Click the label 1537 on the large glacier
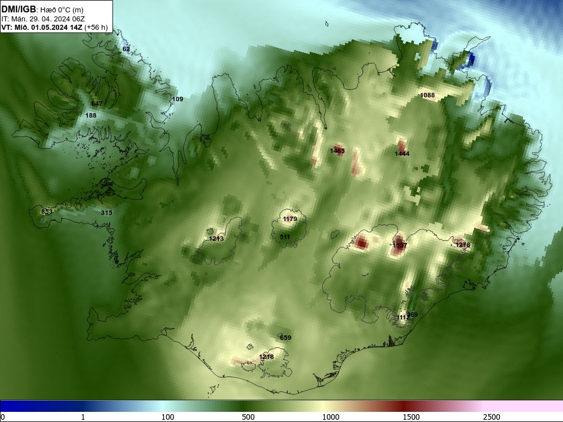This screenshot has width=563, height=422. 400,245
